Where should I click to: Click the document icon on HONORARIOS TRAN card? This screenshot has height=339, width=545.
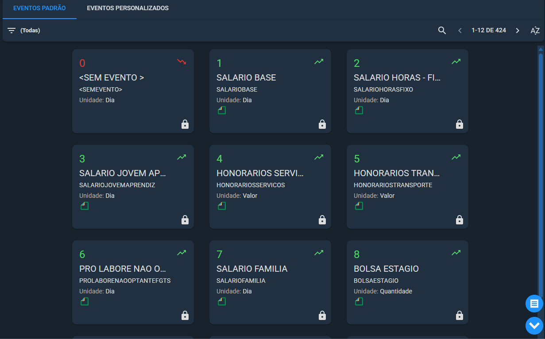(359, 206)
